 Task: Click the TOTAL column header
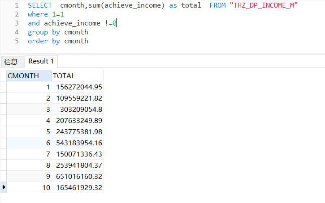point(78,76)
